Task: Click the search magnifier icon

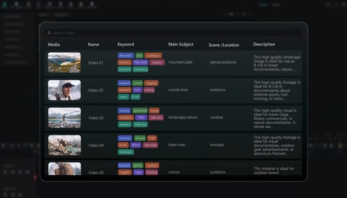Action: click(49, 33)
